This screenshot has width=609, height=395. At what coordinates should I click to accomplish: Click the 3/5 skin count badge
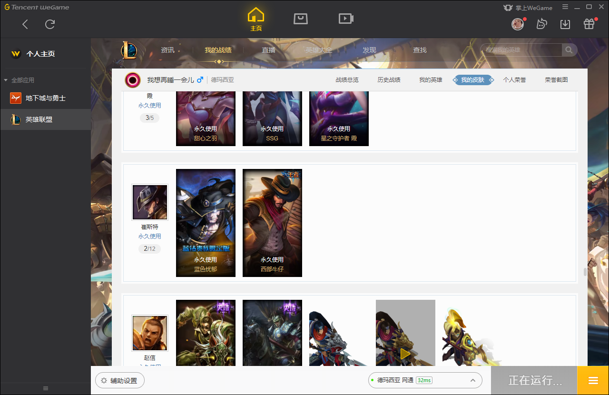pos(149,118)
